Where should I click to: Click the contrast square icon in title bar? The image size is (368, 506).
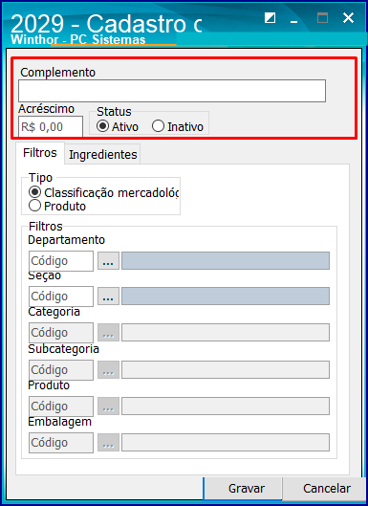pos(270,18)
